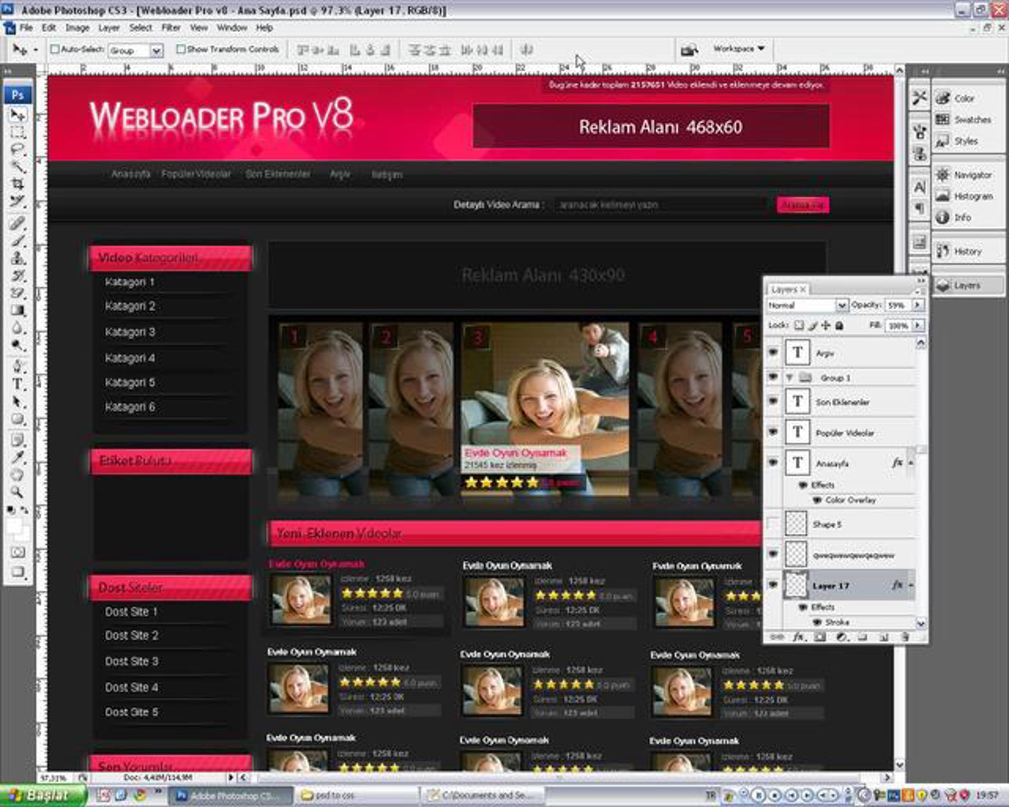Image resolution: width=1009 pixels, height=807 pixels.
Task: Open the Workspace dropdown menu
Action: click(739, 49)
